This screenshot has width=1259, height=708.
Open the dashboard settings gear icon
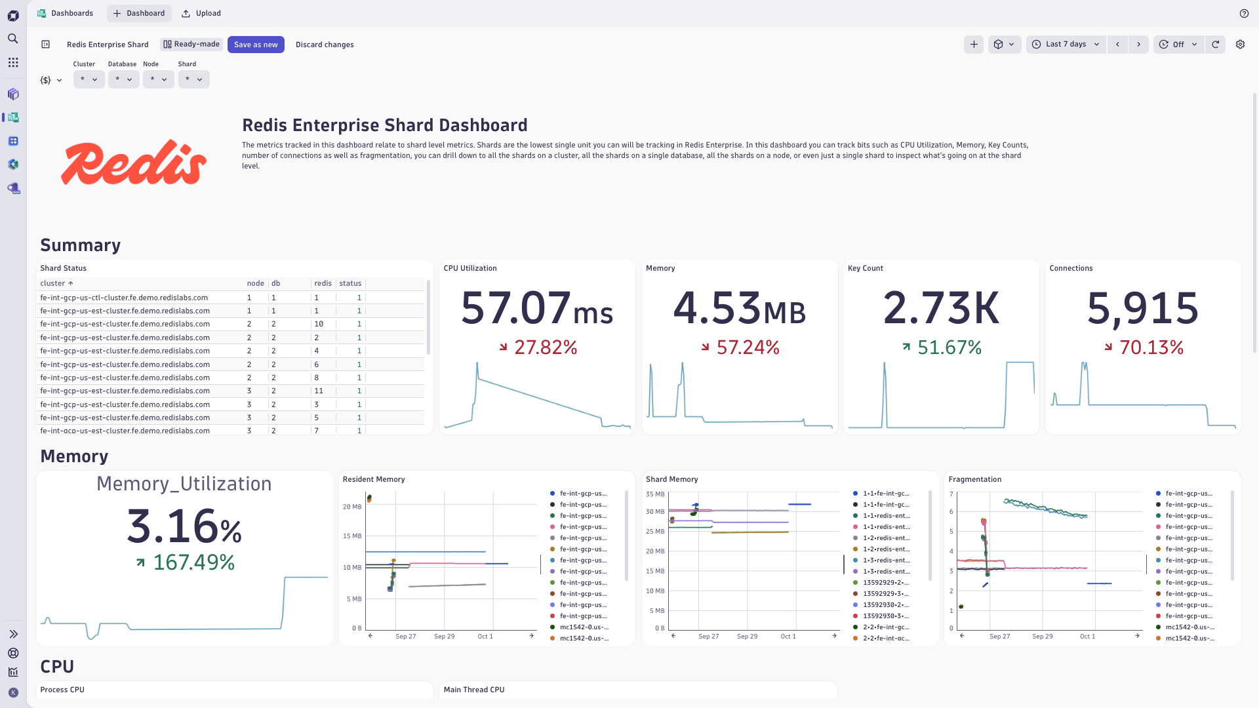coord(1240,45)
